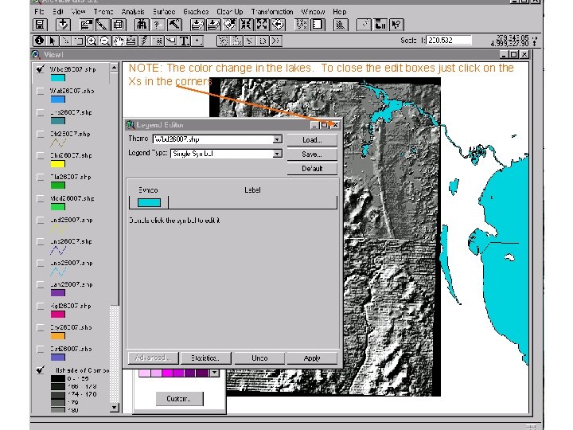Click the Apply button
Image resolution: width=573 pixels, height=430 pixels.
[x=312, y=358]
